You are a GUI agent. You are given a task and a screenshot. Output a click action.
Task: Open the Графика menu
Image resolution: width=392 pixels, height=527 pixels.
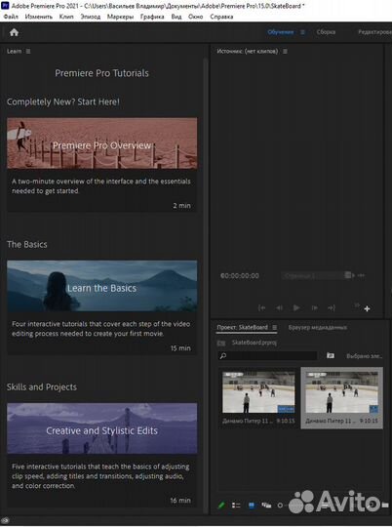click(152, 17)
